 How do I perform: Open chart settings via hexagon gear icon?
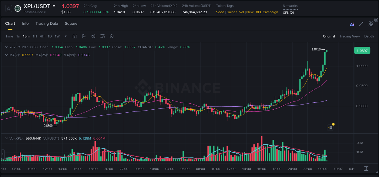[112, 36]
